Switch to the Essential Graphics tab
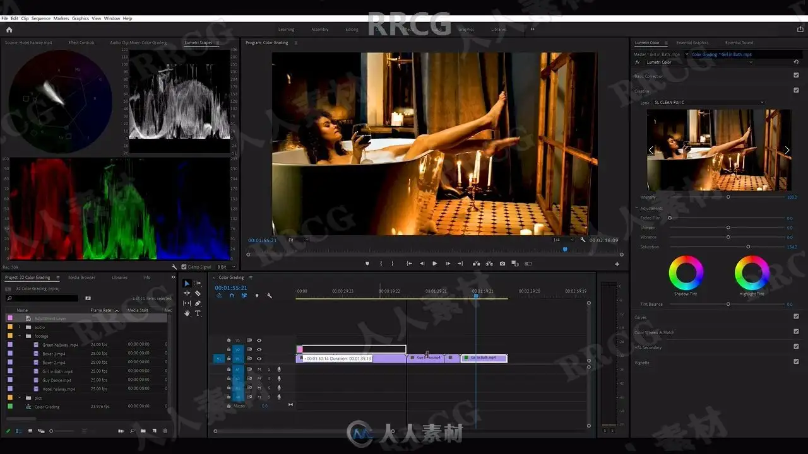Viewport: 808px width, 454px height. point(692,43)
